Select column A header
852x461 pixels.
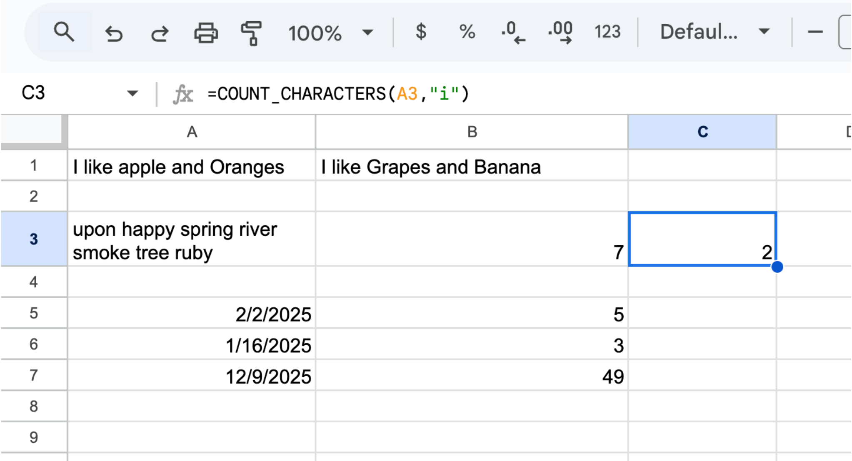(192, 132)
